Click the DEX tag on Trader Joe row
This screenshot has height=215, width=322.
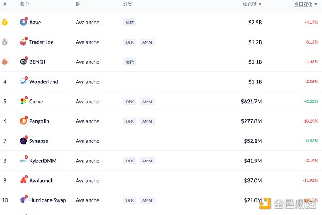[x=129, y=42]
